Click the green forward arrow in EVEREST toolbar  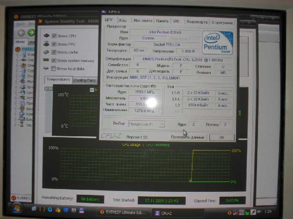pyautogui.click(x=31, y=32)
